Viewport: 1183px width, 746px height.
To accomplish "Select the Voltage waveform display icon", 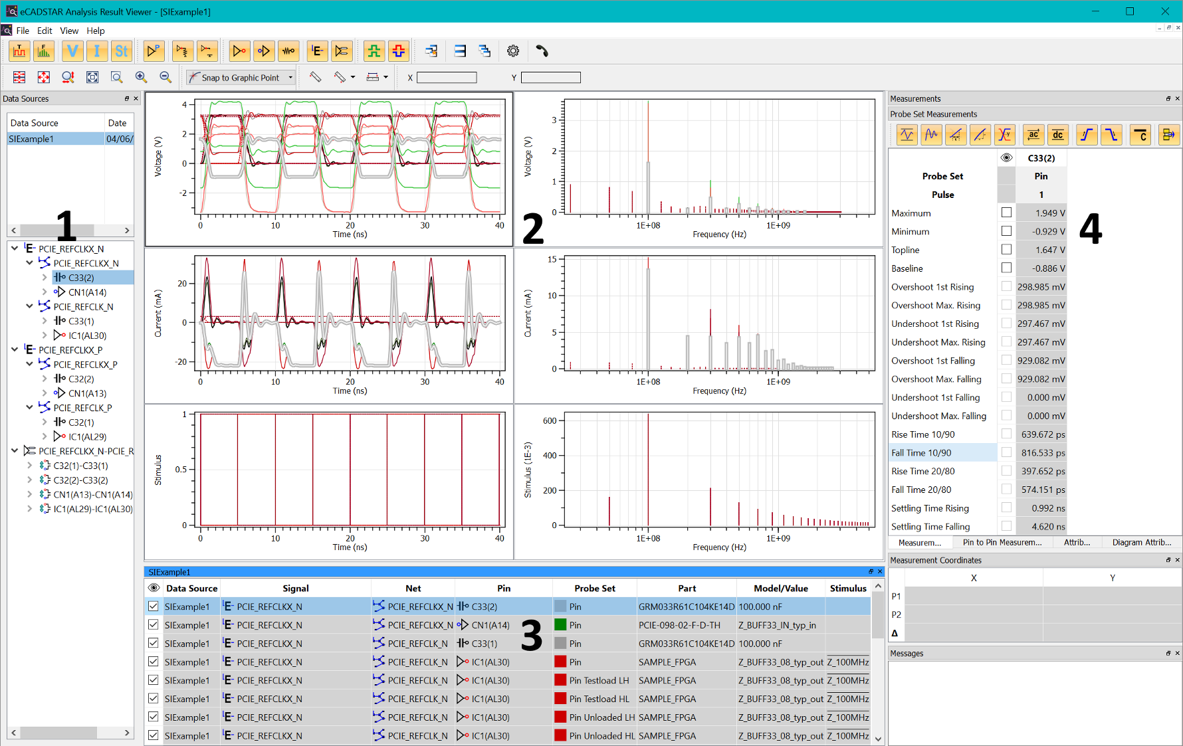I will [72, 50].
